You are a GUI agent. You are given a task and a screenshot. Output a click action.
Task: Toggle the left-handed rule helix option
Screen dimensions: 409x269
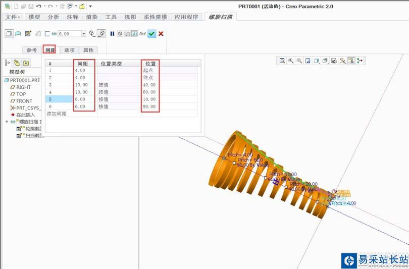point(92,34)
